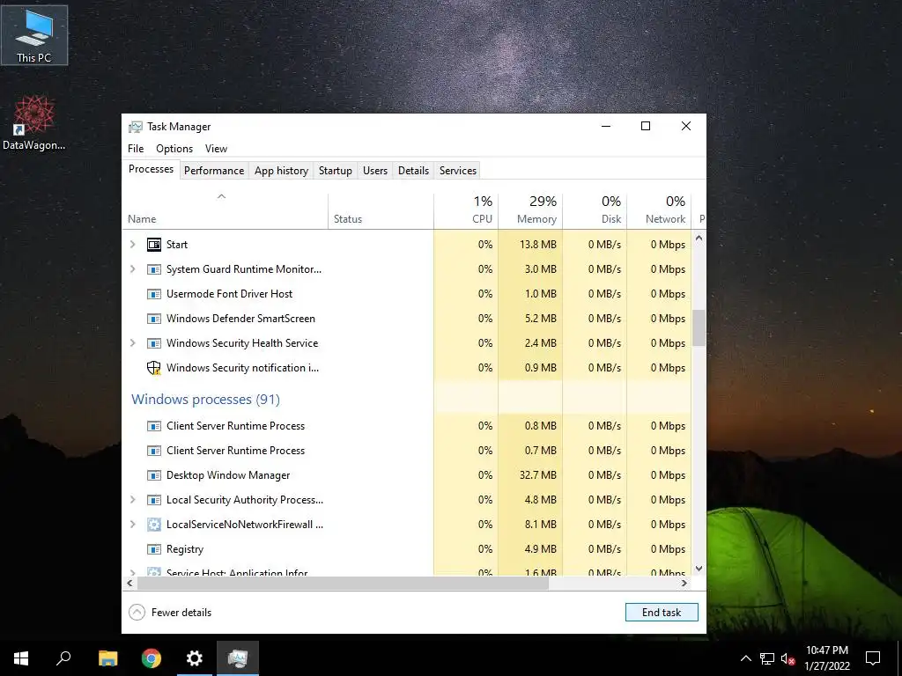Switch to the Startup tab
This screenshot has width=902, height=676.
coord(336,171)
